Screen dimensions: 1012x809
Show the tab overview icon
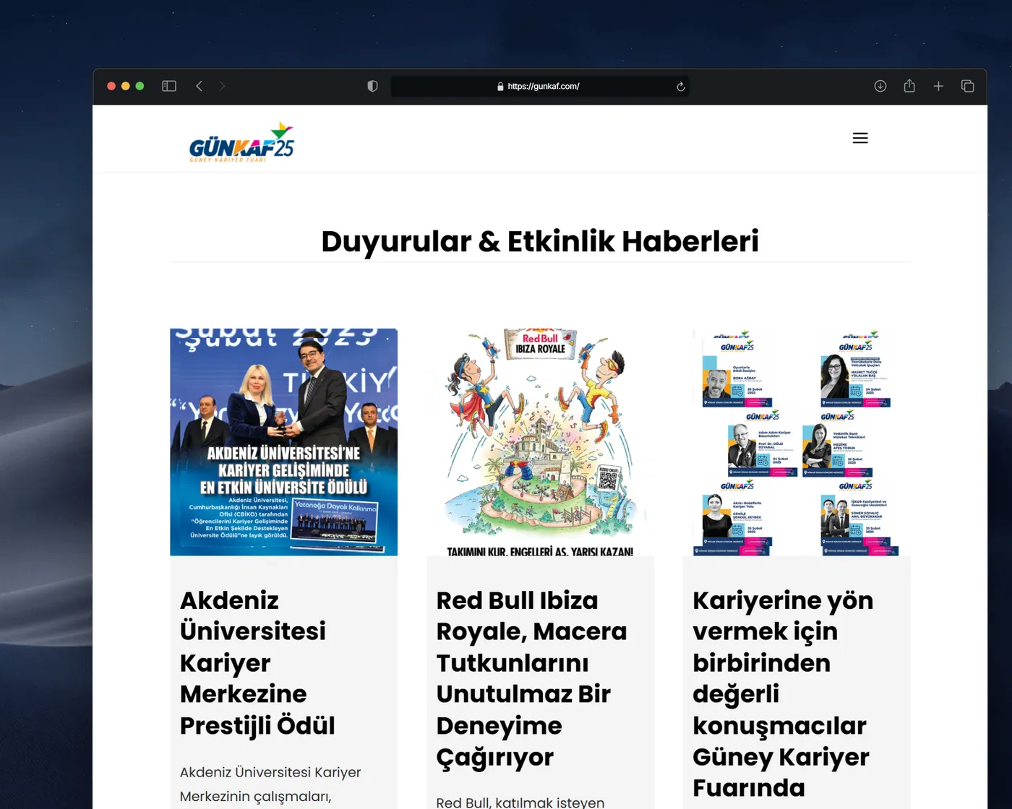[967, 86]
